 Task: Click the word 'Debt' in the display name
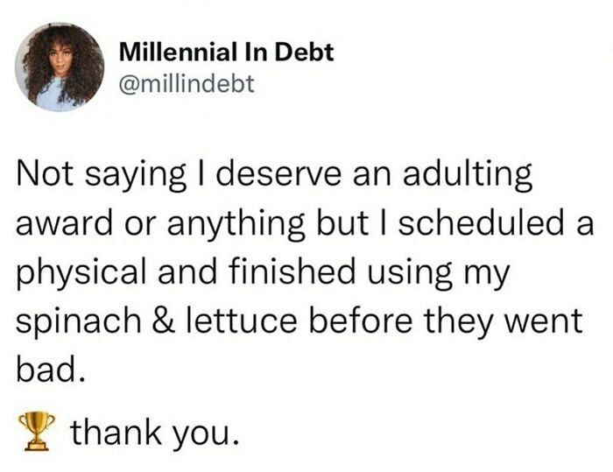click(x=304, y=52)
